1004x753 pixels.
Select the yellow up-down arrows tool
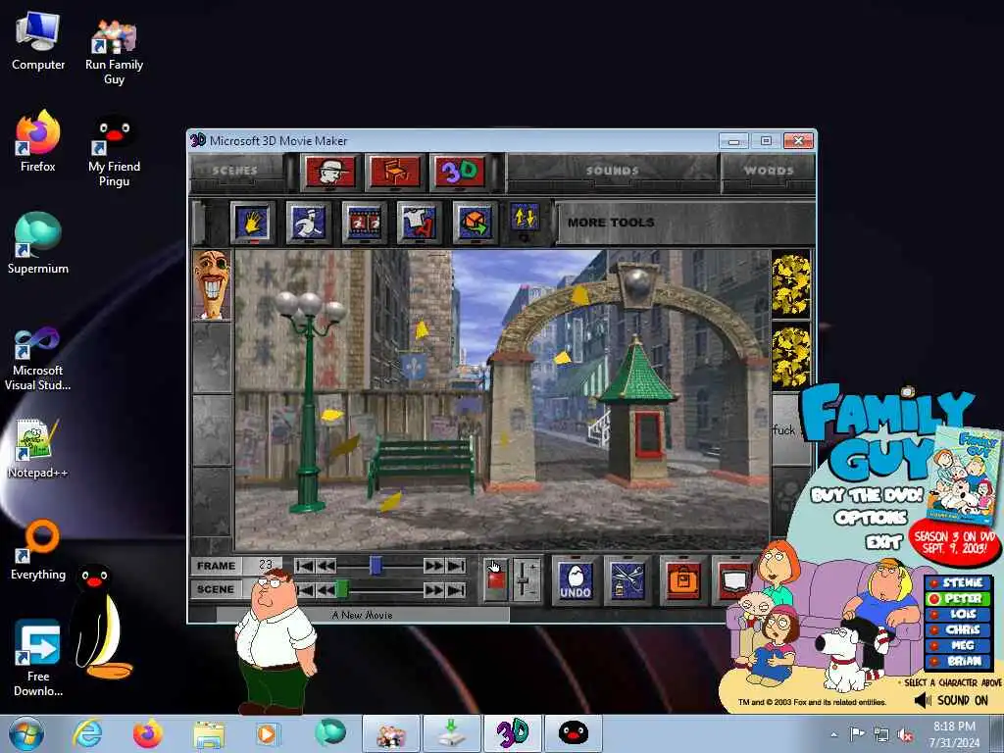coord(525,219)
